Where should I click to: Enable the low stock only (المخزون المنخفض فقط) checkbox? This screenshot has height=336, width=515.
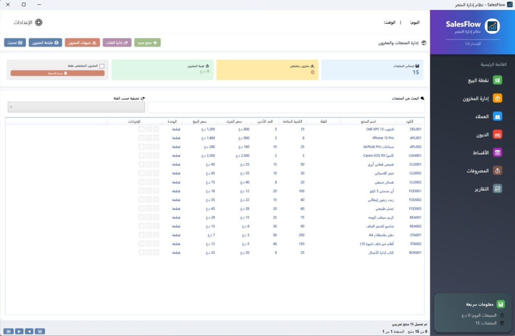tap(102, 66)
